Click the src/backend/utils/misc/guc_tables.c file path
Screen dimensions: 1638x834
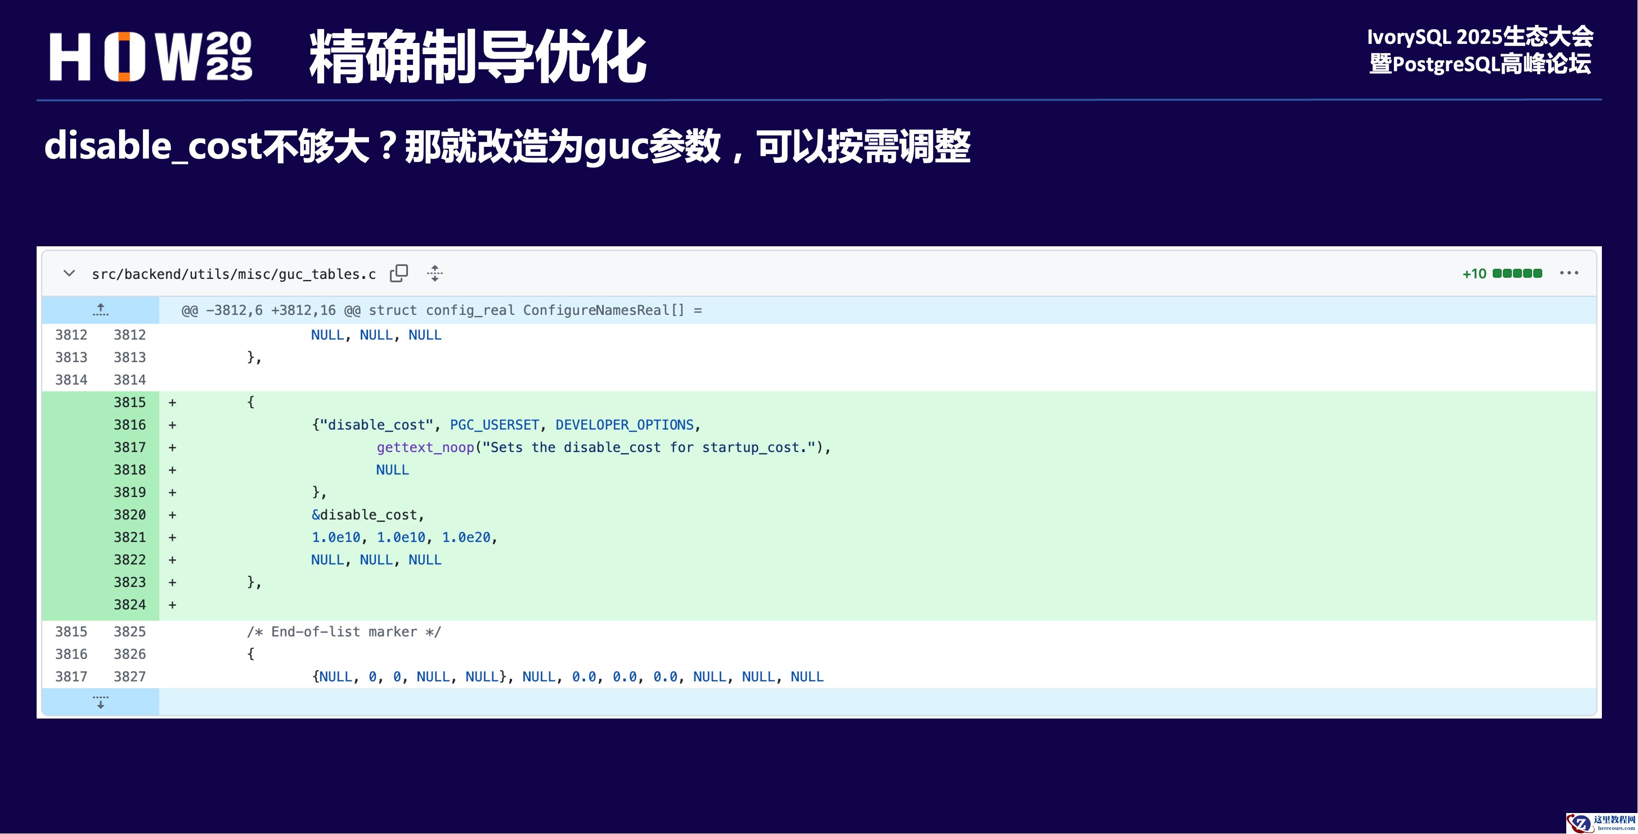(x=233, y=274)
